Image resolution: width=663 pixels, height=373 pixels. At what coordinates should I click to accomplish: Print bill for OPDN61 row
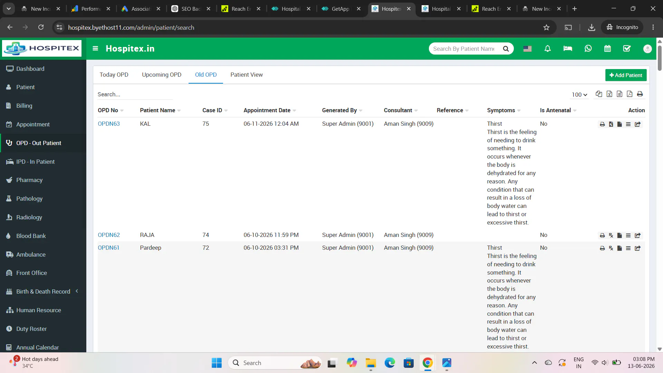point(602,248)
